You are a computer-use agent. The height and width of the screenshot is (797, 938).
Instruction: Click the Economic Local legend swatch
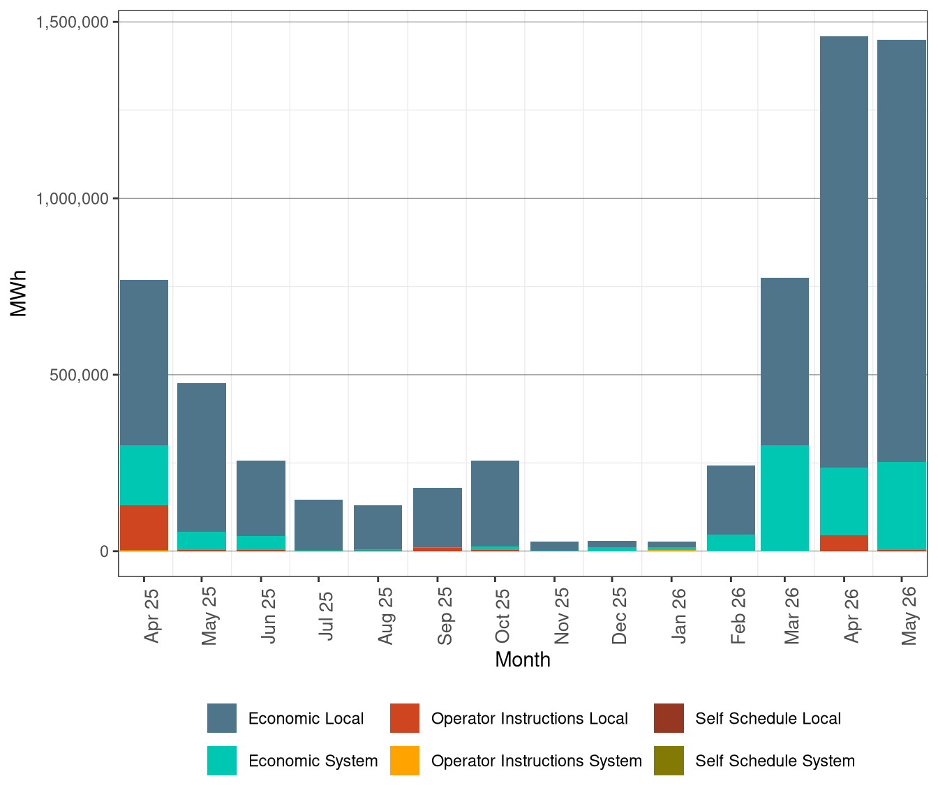click(x=222, y=718)
